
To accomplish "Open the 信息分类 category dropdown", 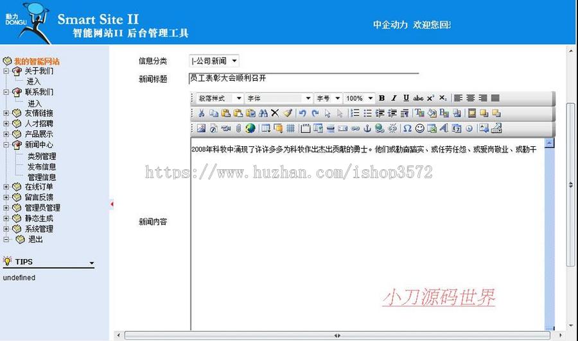I will point(214,61).
